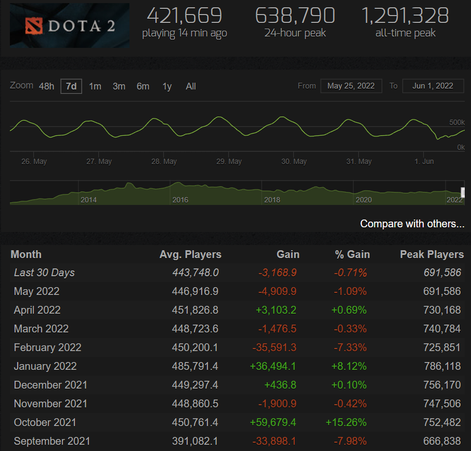The width and height of the screenshot is (471, 451).
Task: Select the September 2021 row label
Action: click(52, 441)
